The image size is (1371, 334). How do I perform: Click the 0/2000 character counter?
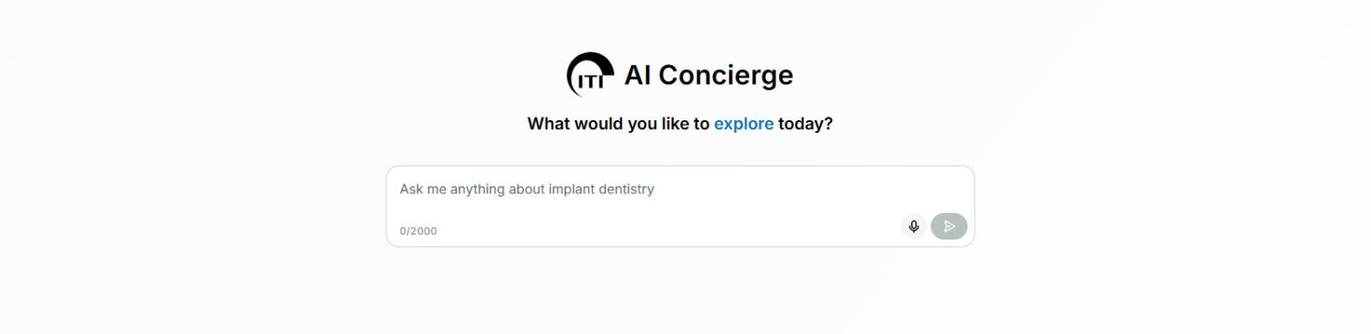coord(419,232)
